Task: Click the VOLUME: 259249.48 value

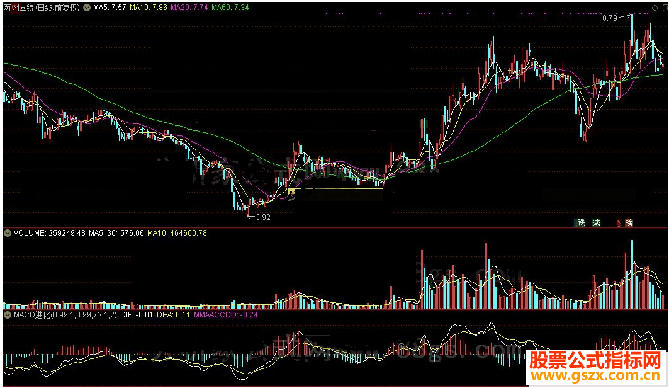Action: [50, 233]
